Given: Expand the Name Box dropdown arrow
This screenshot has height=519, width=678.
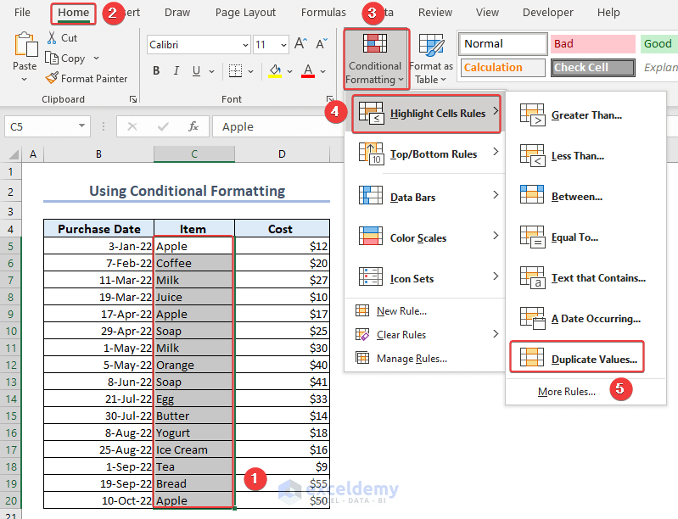Looking at the screenshot, I should [x=82, y=126].
